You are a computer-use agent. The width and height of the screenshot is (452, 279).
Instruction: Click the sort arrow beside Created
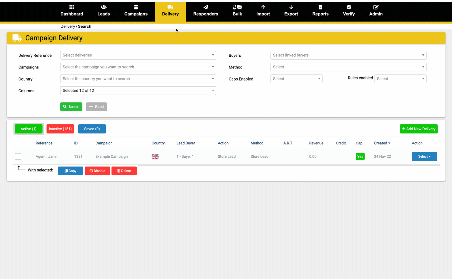[x=389, y=143]
